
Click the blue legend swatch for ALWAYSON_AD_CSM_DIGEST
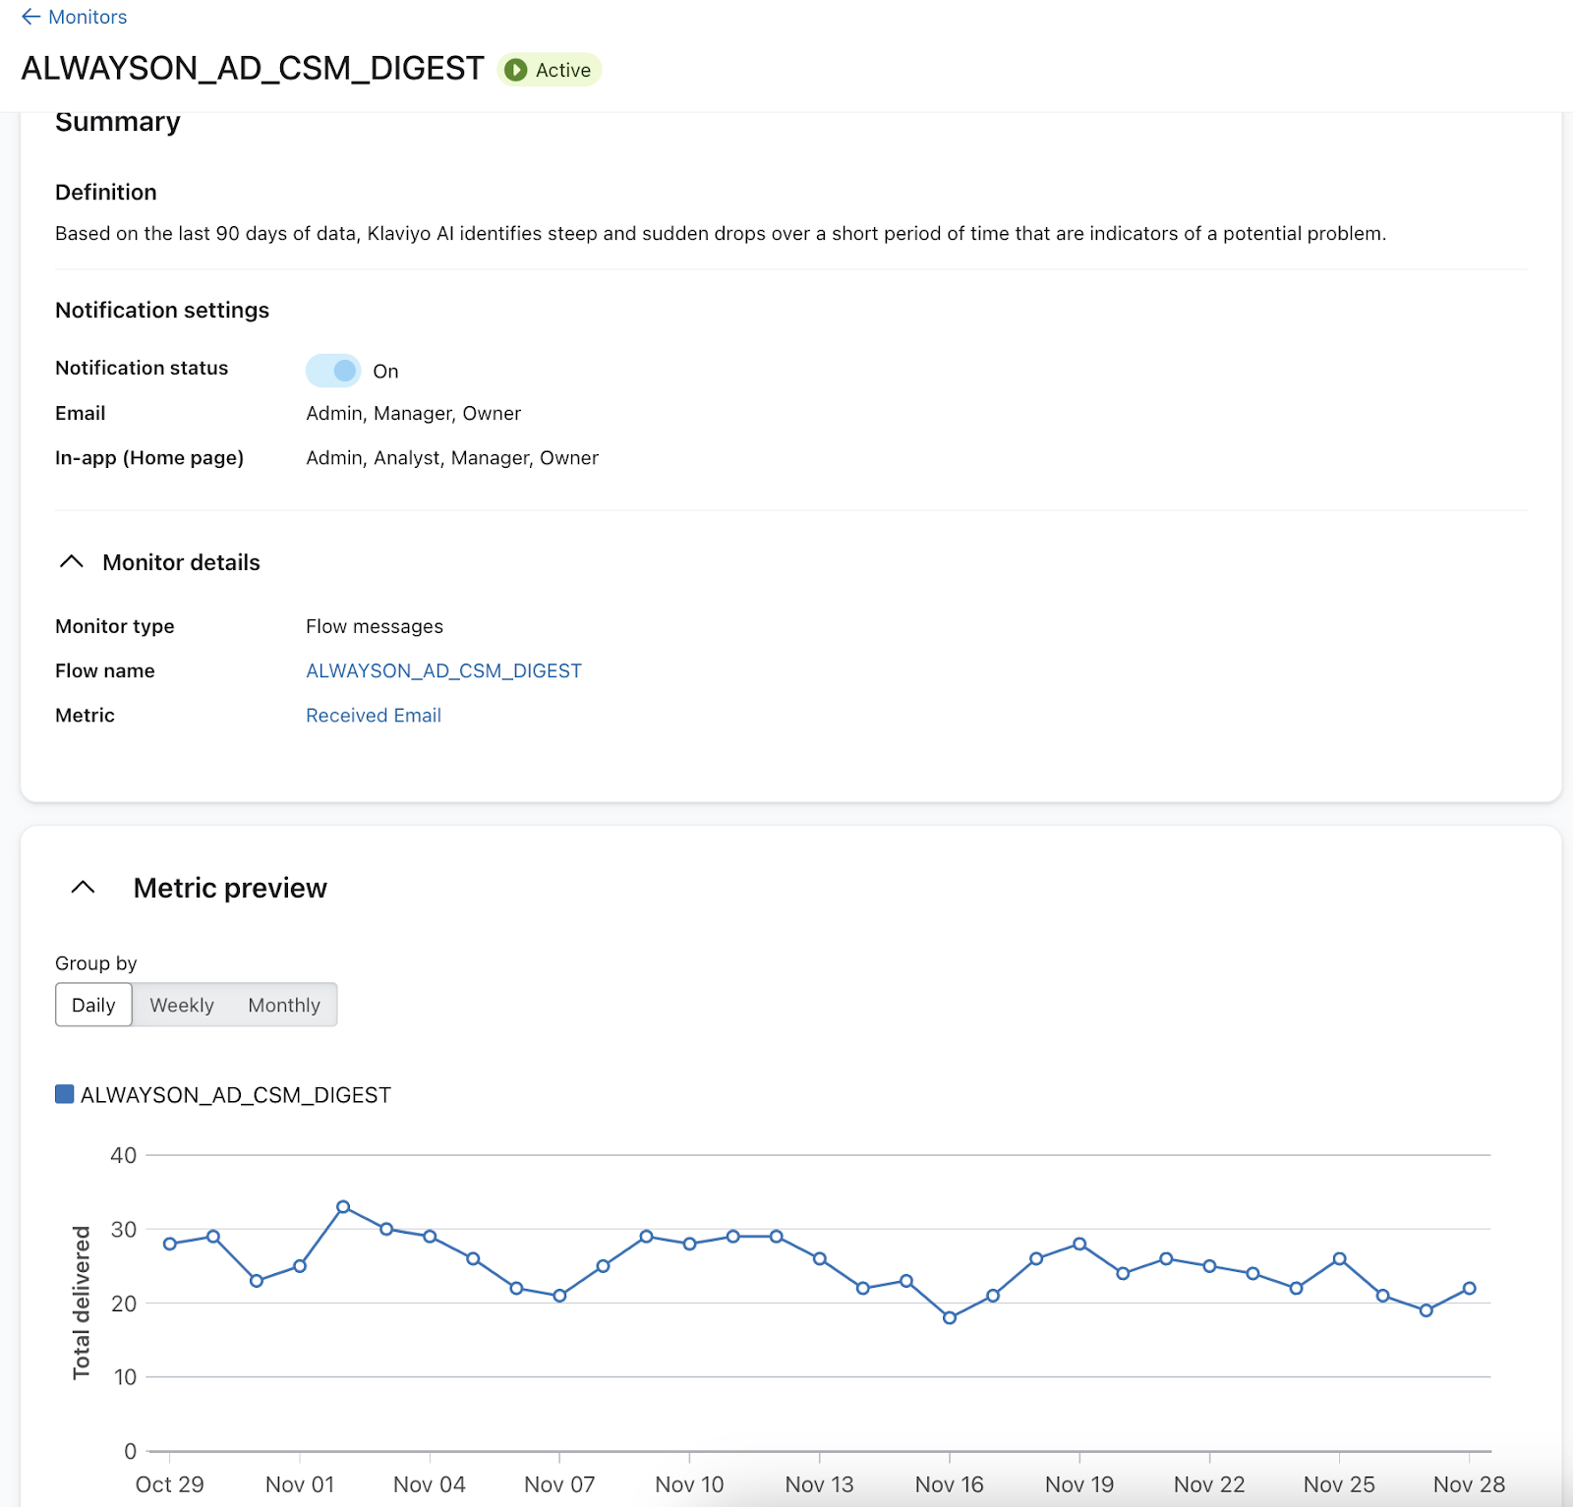tap(65, 1094)
